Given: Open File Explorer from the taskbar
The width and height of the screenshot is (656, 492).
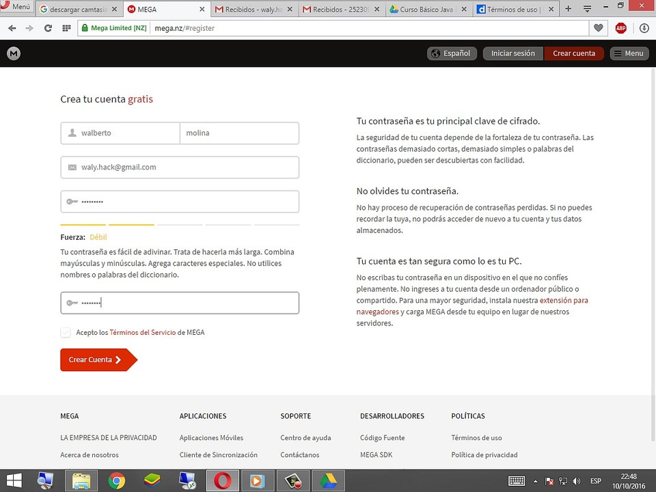Looking at the screenshot, I should tap(81, 480).
